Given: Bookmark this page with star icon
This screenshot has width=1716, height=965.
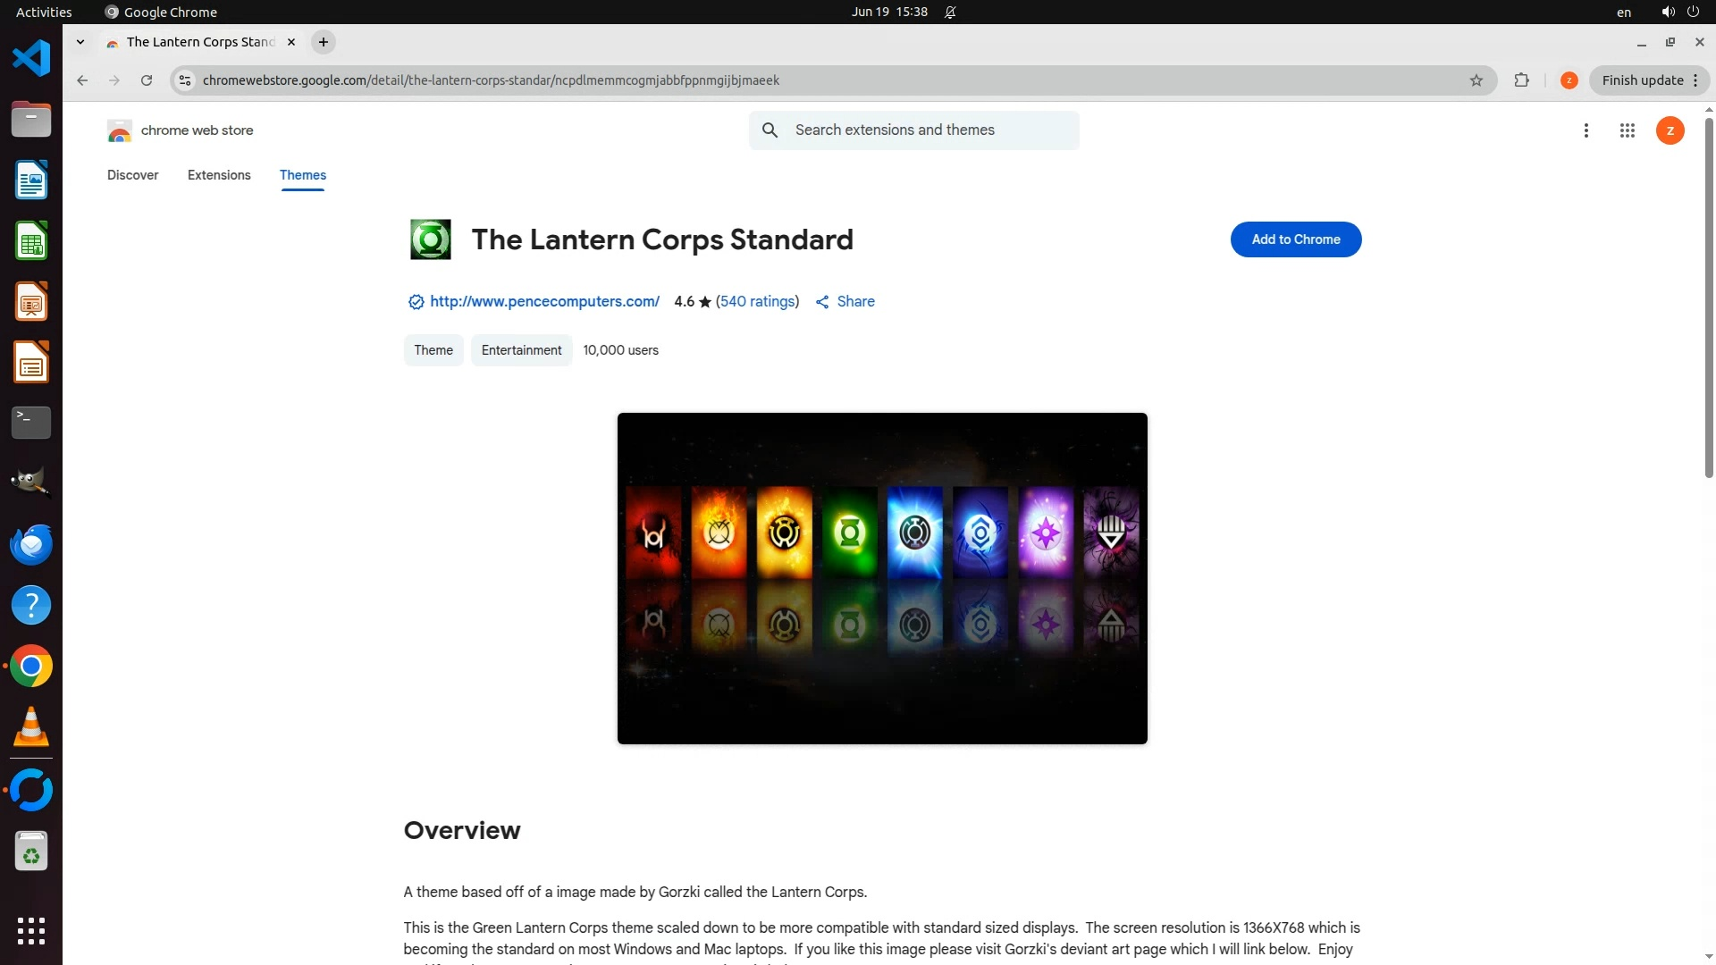Looking at the screenshot, I should [x=1476, y=80].
